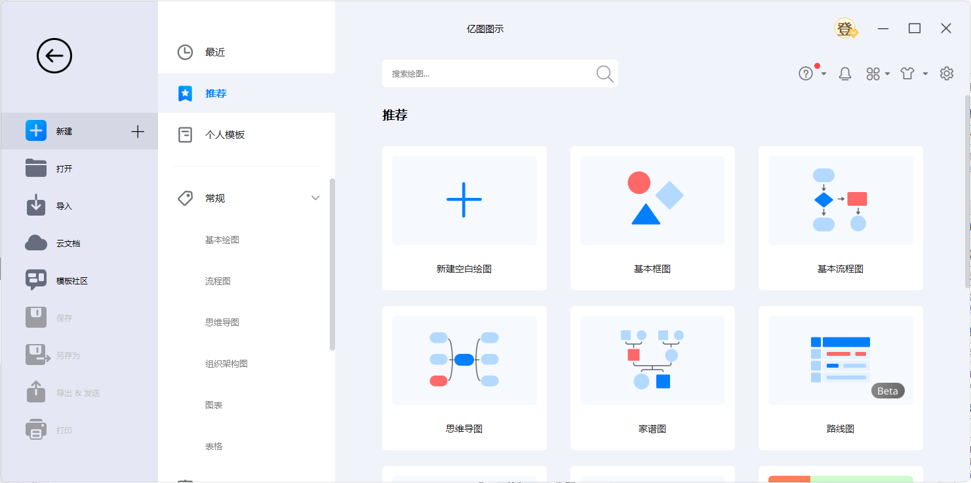This screenshot has width=971, height=483.
Task: Click the 另存为 label
Action: click(x=68, y=355)
